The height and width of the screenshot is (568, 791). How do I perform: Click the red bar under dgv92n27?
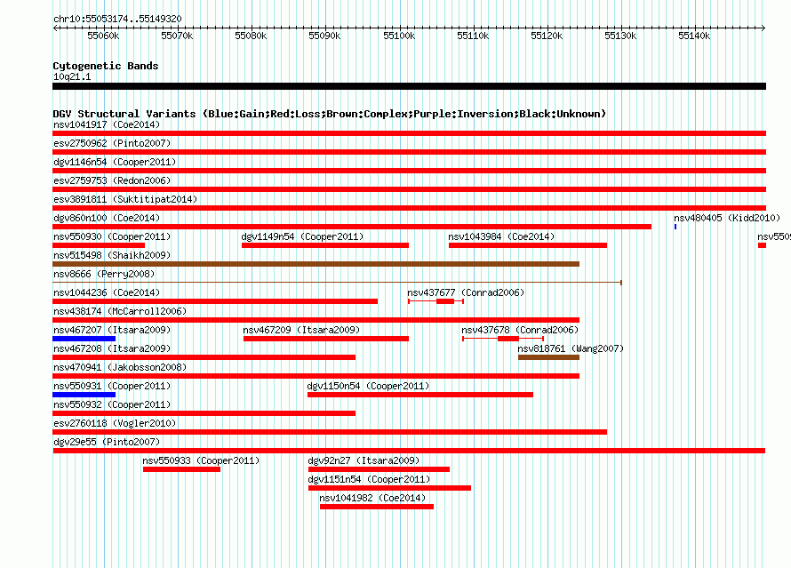(x=379, y=469)
